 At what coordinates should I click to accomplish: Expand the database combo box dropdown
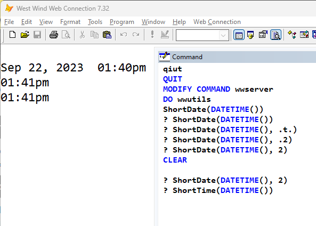click(x=223, y=36)
